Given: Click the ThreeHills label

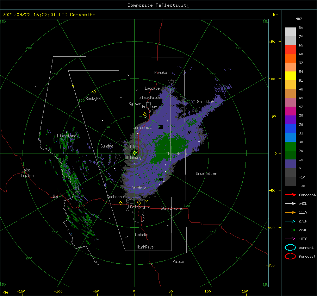Looking at the screenshot, I should pos(176,154).
